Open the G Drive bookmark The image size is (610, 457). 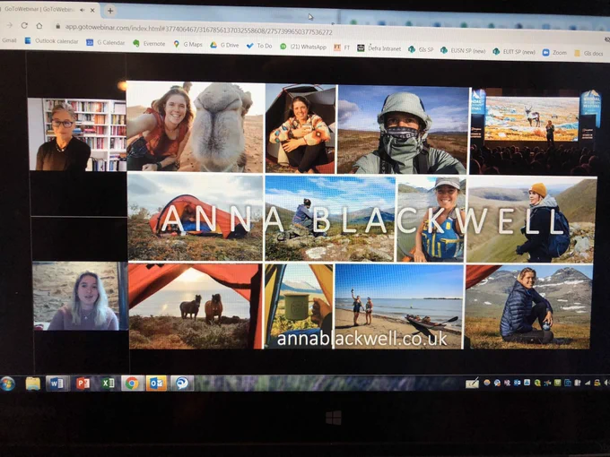224,45
